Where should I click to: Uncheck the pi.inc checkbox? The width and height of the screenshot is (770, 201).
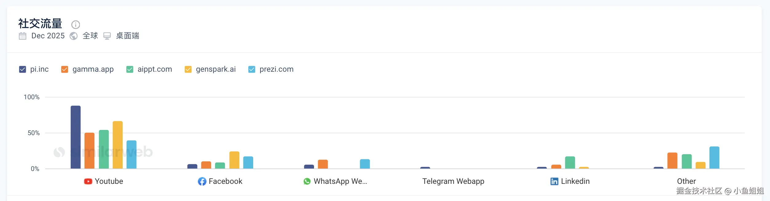tap(22, 70)
